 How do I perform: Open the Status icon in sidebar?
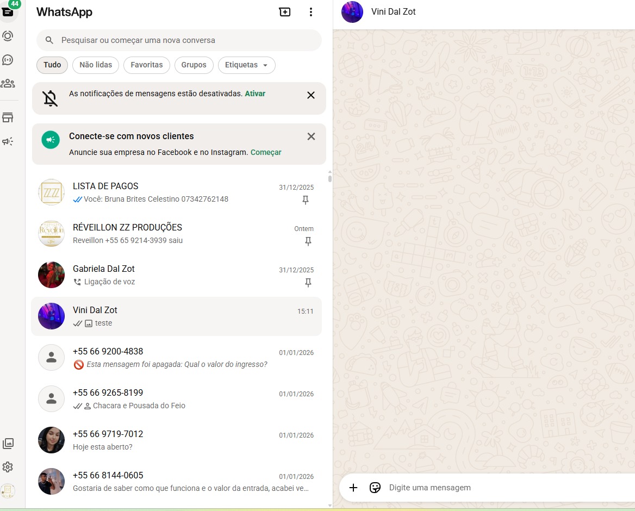pyautogui.click(x=8, y=36)
